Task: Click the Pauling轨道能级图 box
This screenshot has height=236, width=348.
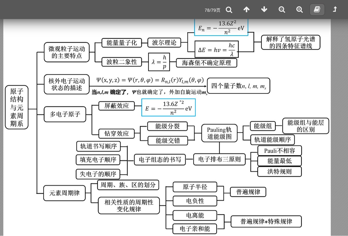Action: coord(219,133)
